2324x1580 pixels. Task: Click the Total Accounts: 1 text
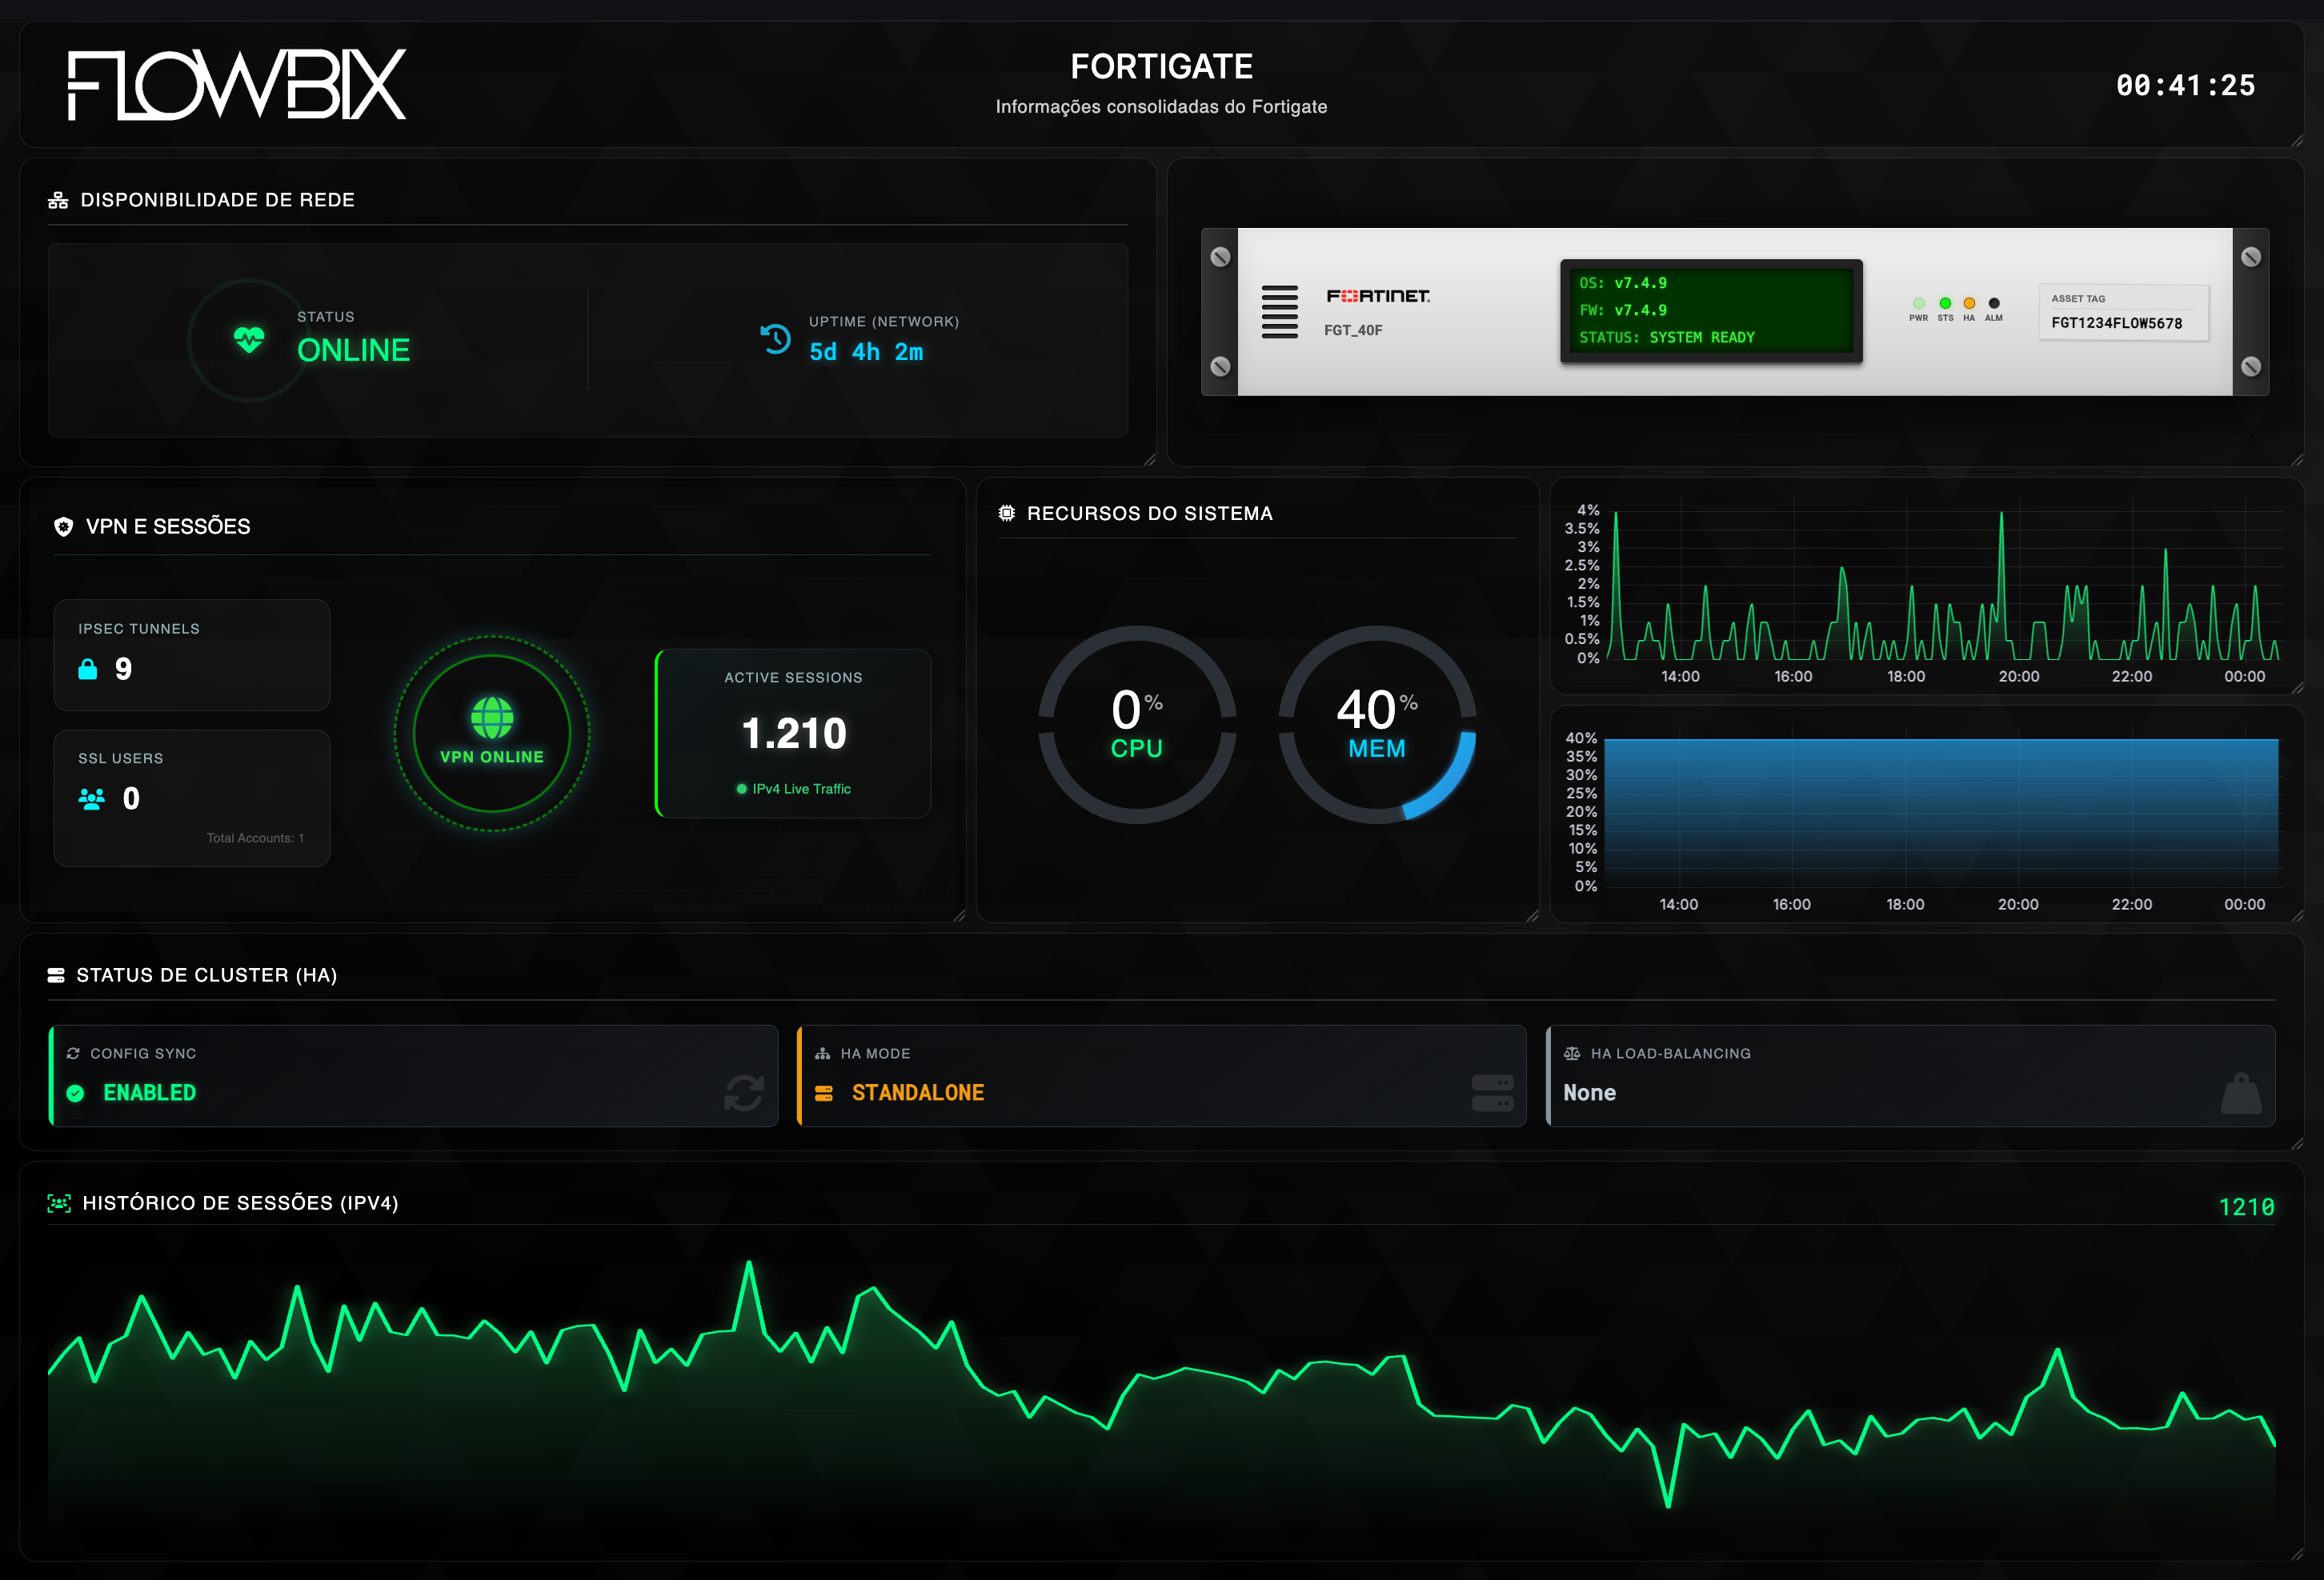255,838
